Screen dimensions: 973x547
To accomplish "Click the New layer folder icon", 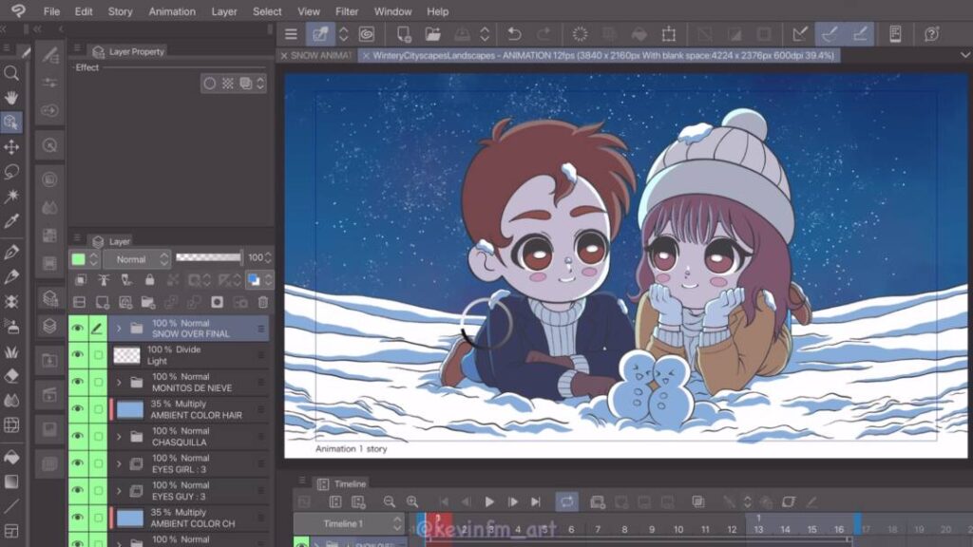I will [x=147, y=302].
